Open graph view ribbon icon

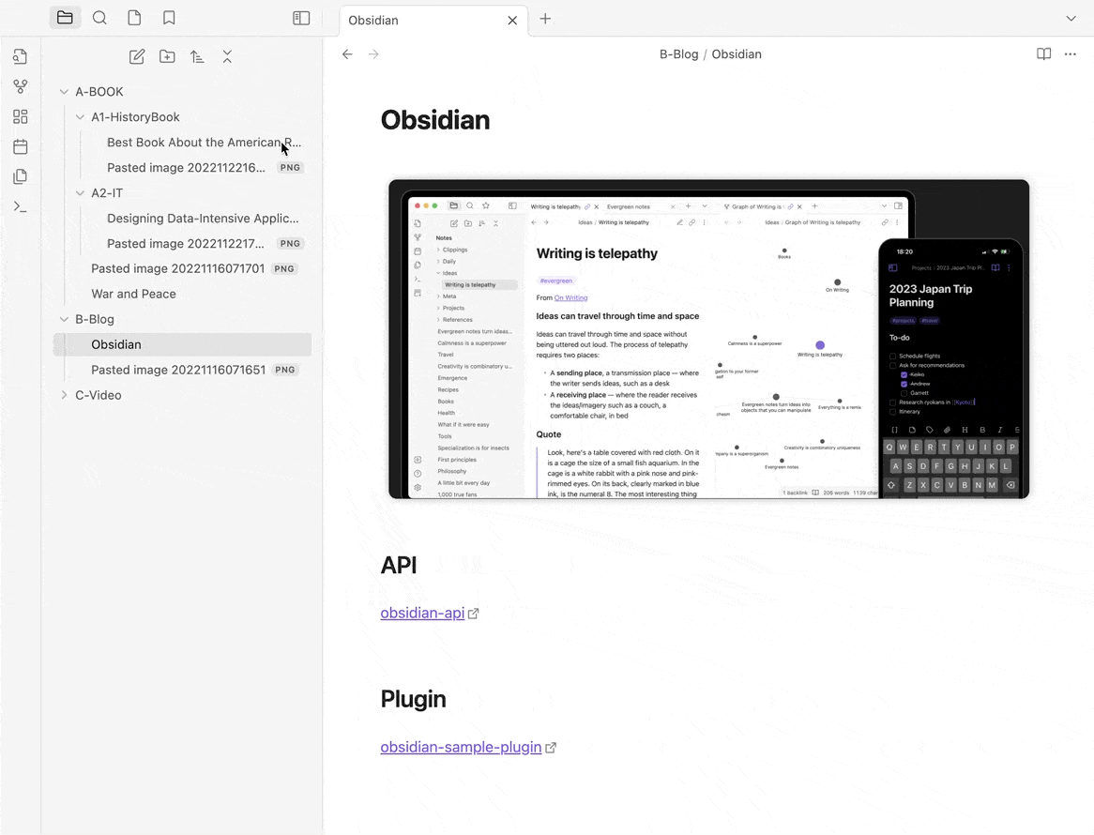coord(21,86)
